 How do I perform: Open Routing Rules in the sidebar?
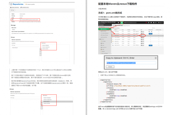click(104, 37)
